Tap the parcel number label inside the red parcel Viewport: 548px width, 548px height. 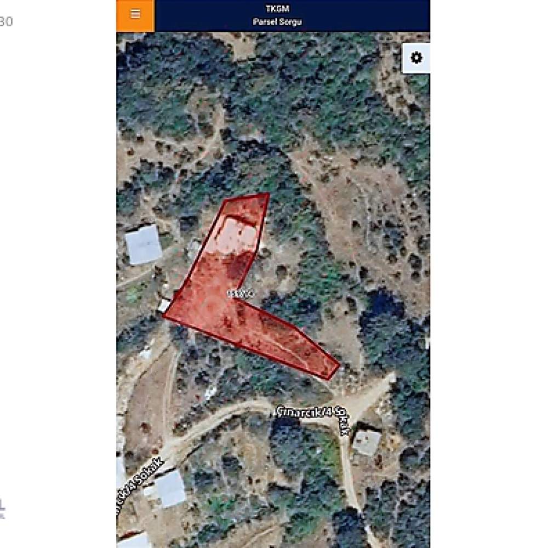tap(241, 293)
